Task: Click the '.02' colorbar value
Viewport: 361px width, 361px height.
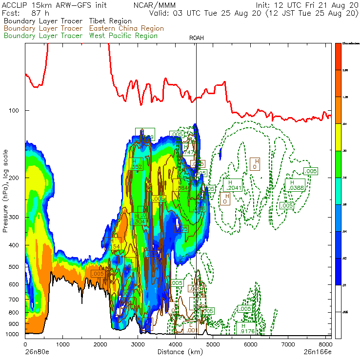Action: tap(344, 259)
